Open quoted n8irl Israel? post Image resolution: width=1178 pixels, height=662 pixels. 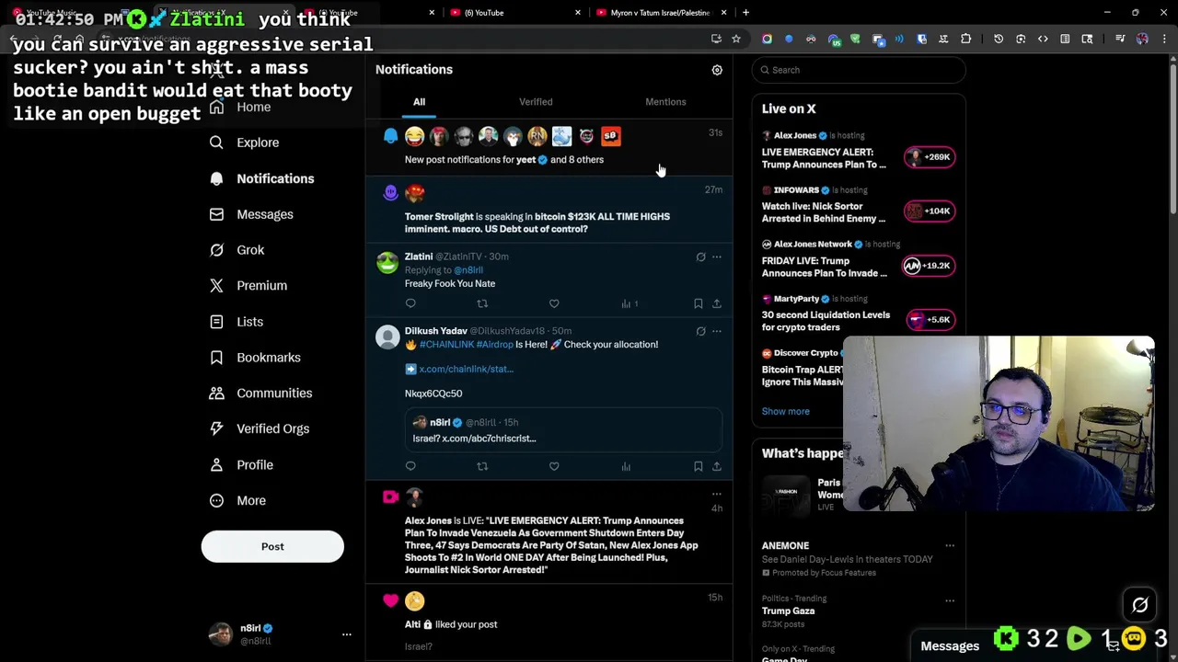[562, 430]
